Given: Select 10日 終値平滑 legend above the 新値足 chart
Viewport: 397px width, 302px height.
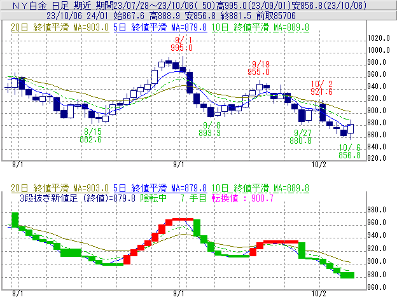Looking at the screenshot, I should coord(260,188).
